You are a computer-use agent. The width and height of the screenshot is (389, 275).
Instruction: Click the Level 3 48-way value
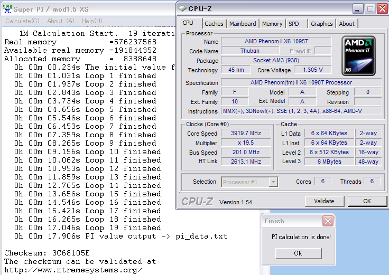coord(368,162)
